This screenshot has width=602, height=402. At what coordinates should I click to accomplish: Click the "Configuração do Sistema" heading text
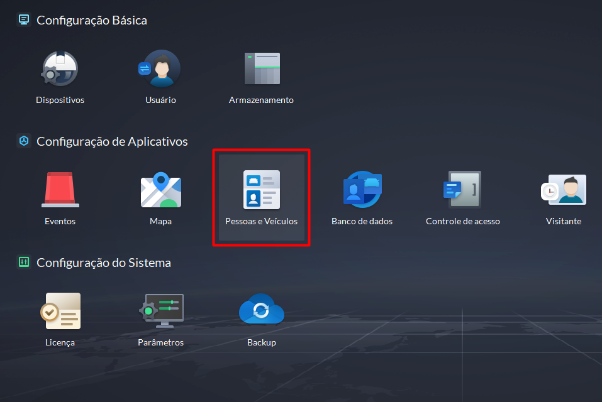104,263
